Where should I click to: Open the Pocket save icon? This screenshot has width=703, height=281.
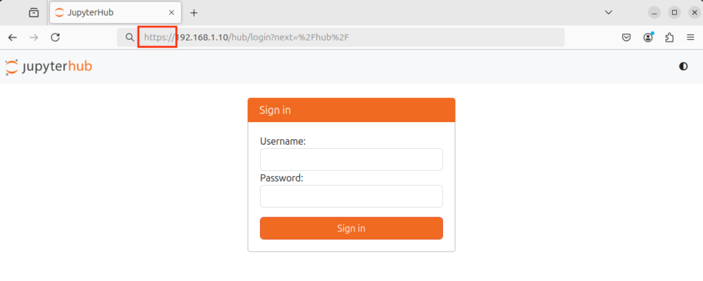click(x=627, y=38)
